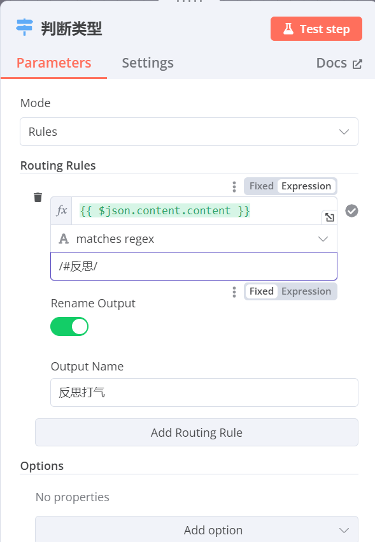Toggle Rename Output switch off
Image resolution: width=375 pixels, height=542 pixels.
[69, 326]
